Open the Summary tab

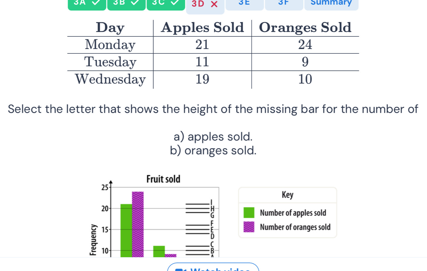point(331,4)
